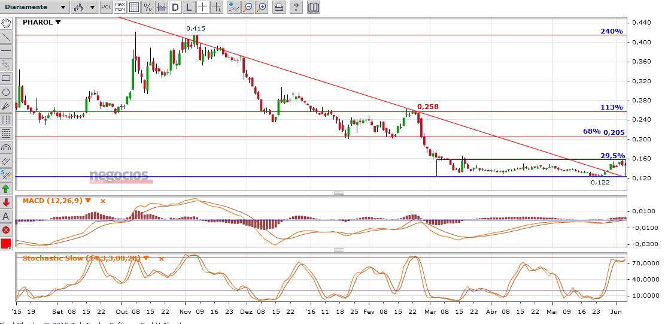Expand the PHAROL symbol dropdown arrow
The height and width of the screenshot is (324, 668).
pyautogui.click(x=58, y=22)
